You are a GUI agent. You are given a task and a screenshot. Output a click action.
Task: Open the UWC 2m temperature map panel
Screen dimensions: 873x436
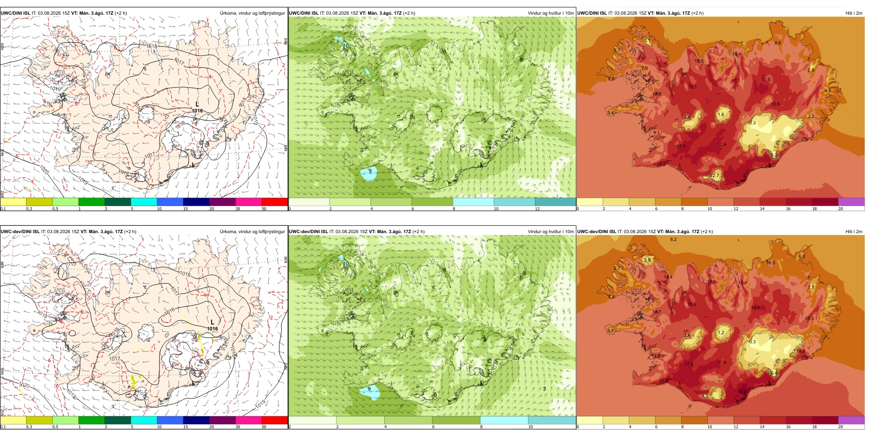tap(720, 107)
